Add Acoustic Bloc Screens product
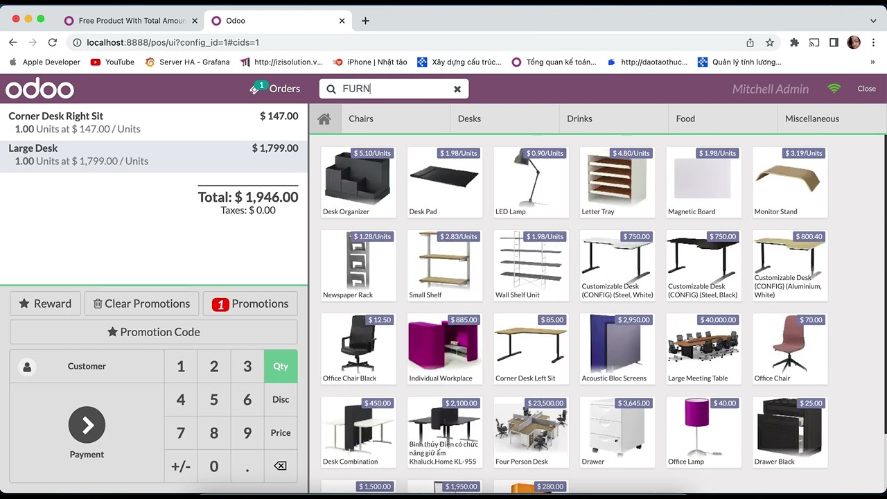The height and width of the screenshot is (499, 887). [617, 349]
